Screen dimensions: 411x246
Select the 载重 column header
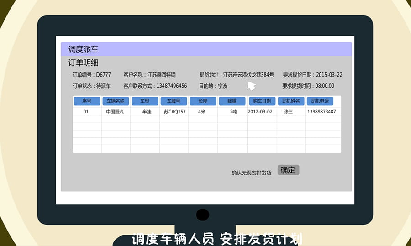click(232, 101)
